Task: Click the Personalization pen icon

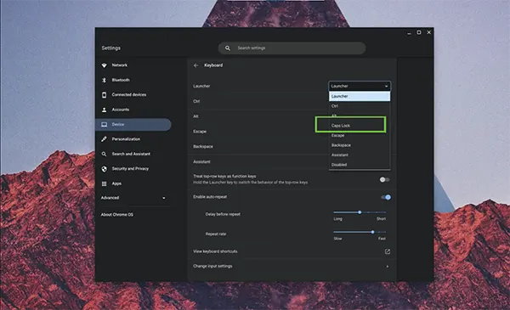Action: pyautogui.click(x=104, y=139)
